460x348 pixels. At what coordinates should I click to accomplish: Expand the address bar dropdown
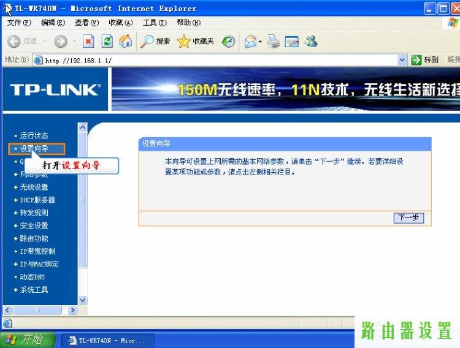click(402, 60)
